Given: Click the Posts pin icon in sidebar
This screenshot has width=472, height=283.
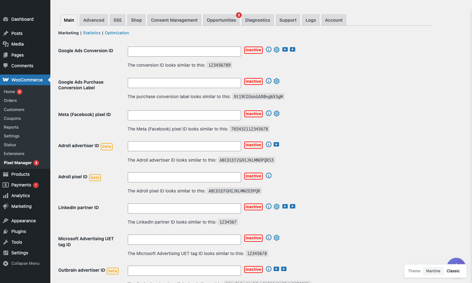Looking at the screenshot, I should click(x=6, y=33).
